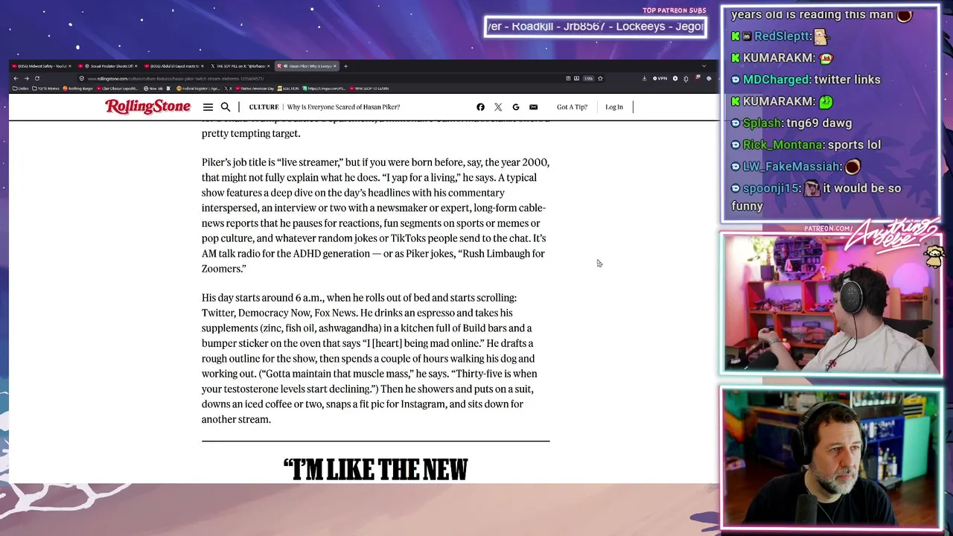This screenshot has width=953, height=536.
Task: Share the article on Facebook
Action: 480,107
